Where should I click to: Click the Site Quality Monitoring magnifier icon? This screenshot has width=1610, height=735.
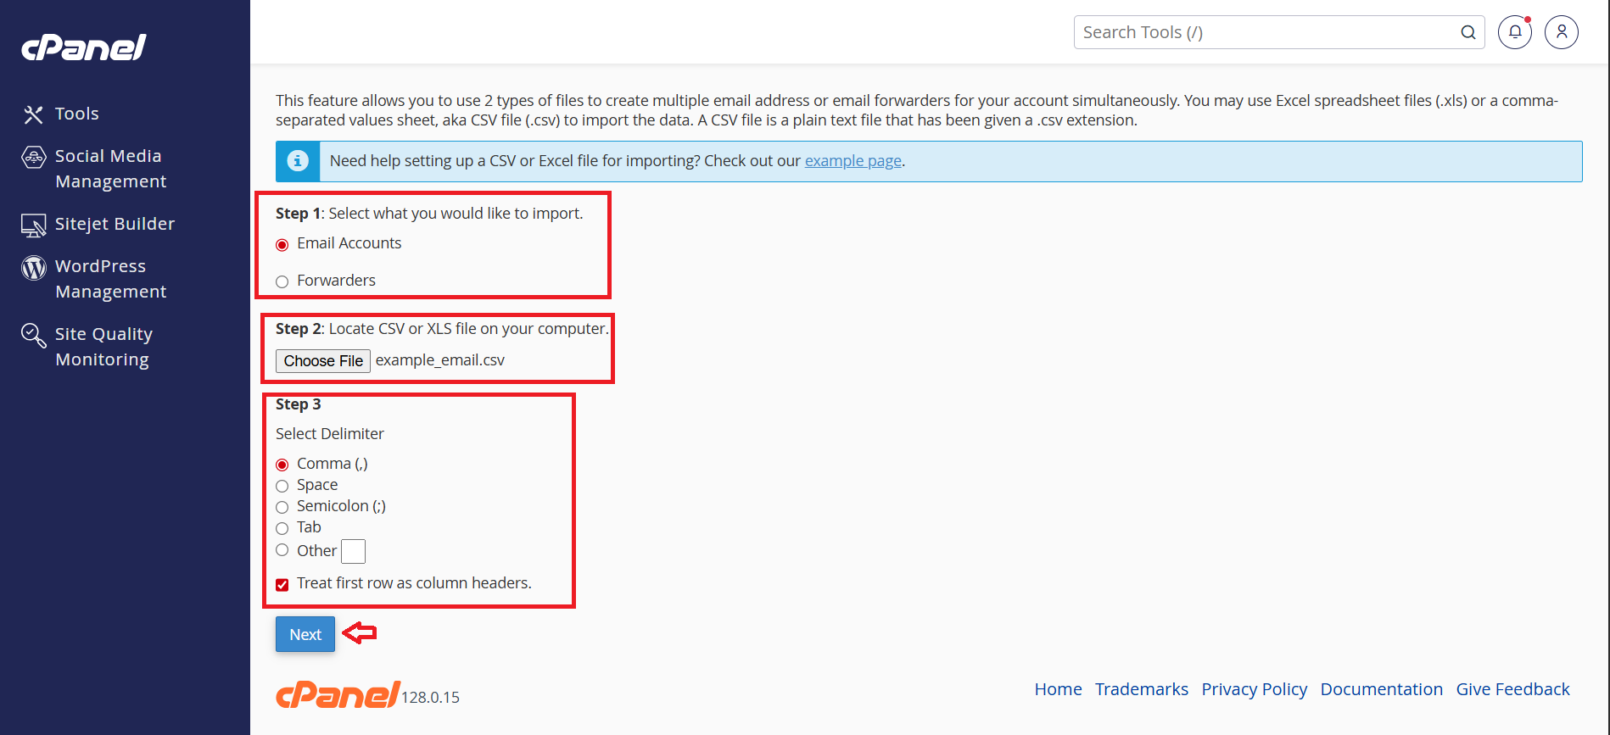tap(33, 336)
